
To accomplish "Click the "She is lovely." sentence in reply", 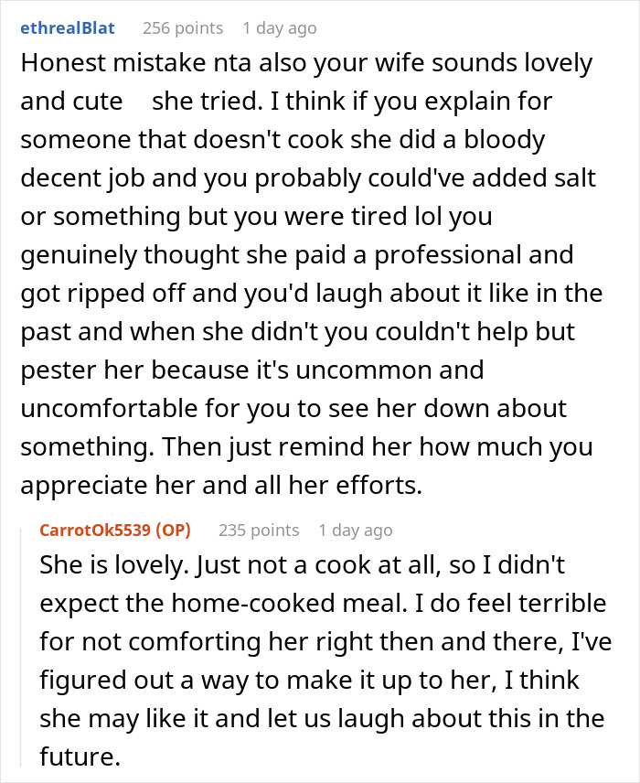I will click(112, 565).
